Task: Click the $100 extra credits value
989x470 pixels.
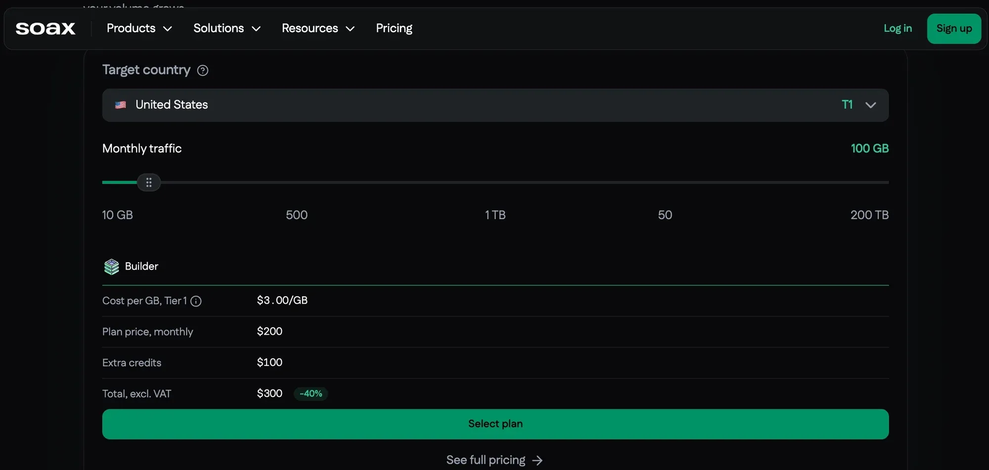Action: click(270, 363)
